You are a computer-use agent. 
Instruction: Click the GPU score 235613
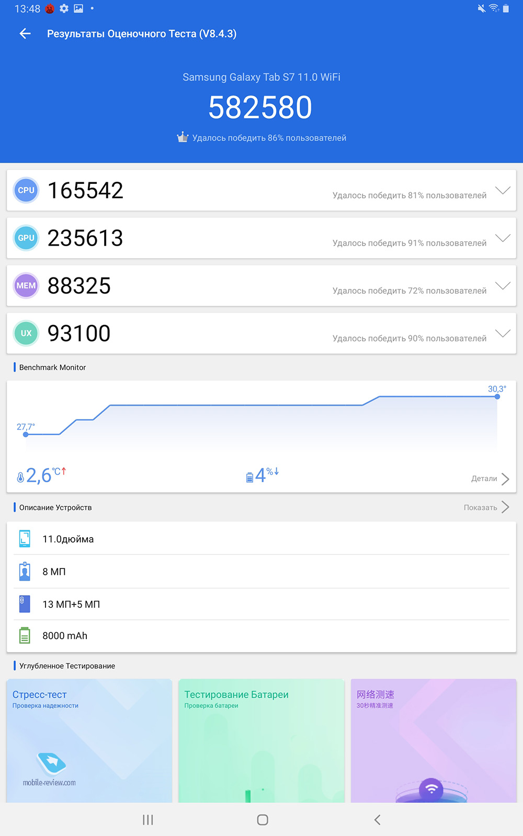tap(85, 238)
